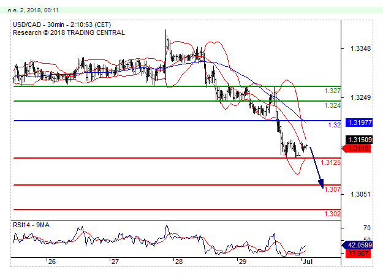Screen dimensions: 383x275
Task: Click the 1.3249 price axis label
Action: 360,98
